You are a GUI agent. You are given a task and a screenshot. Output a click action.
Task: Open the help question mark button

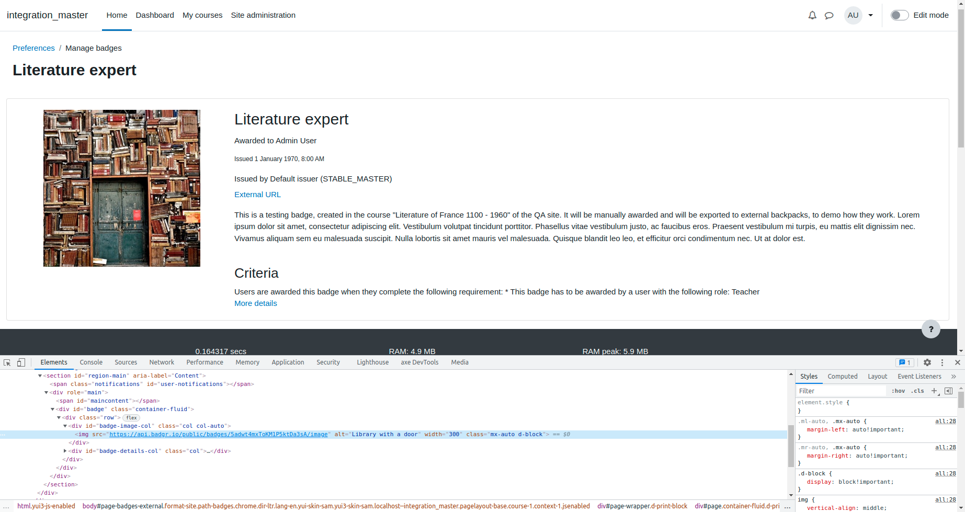(x=931, y=329)
